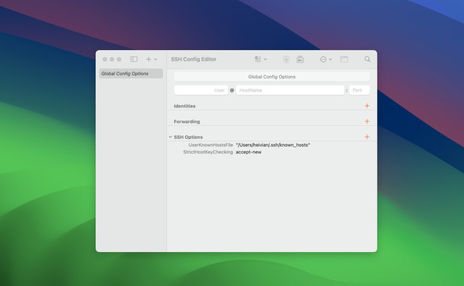This screenshot has height=286, width=464.
Task: Open the chevron next to the plus icon
Action: click(155, 59)
